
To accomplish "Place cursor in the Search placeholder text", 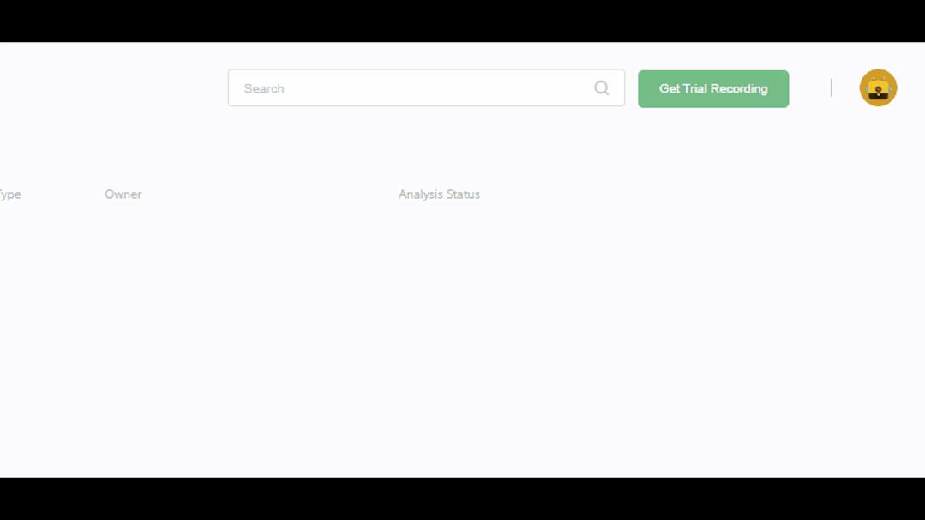I will [x=264, y=88].
